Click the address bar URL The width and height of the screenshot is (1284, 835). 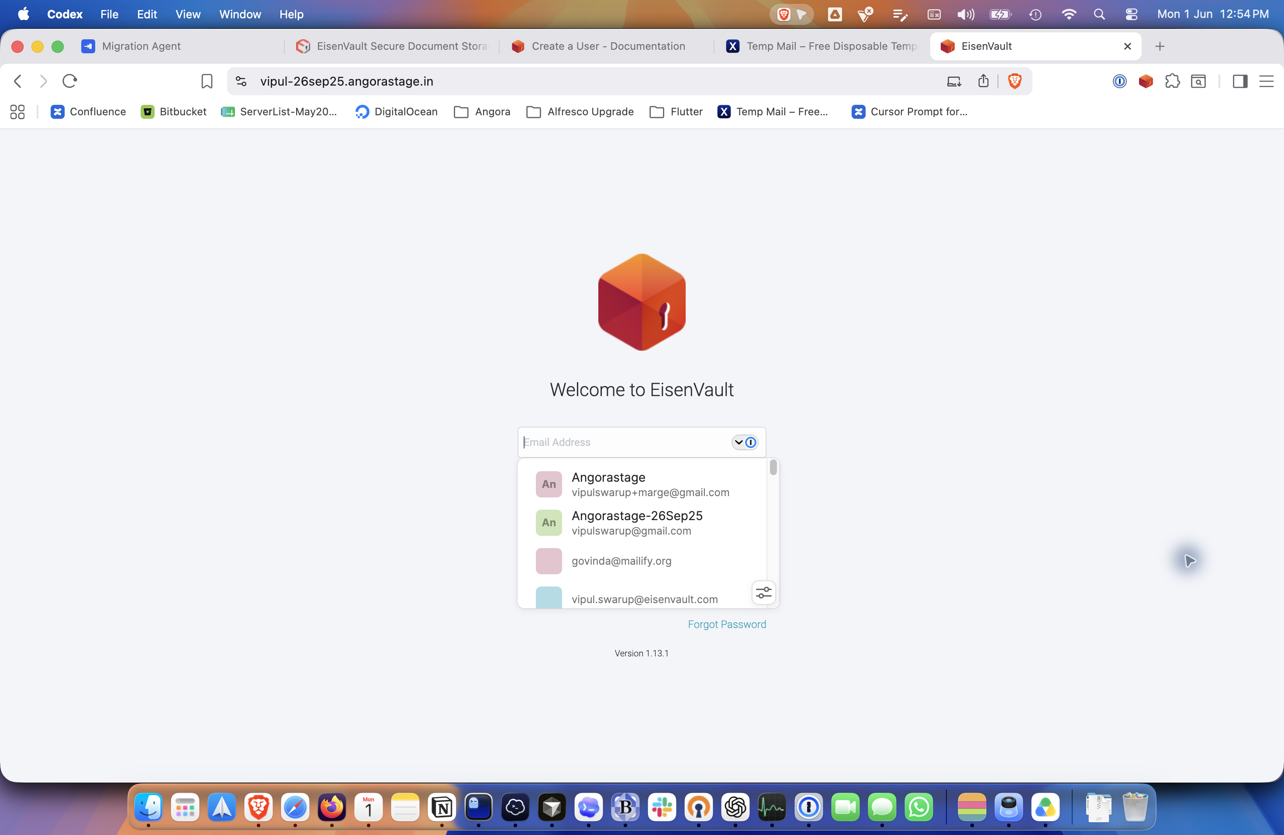tap(346, 81)
